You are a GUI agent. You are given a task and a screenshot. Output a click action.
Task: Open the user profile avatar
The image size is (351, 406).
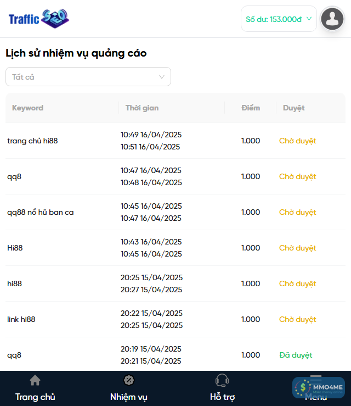pyautogui.click(x=332, y=19)
